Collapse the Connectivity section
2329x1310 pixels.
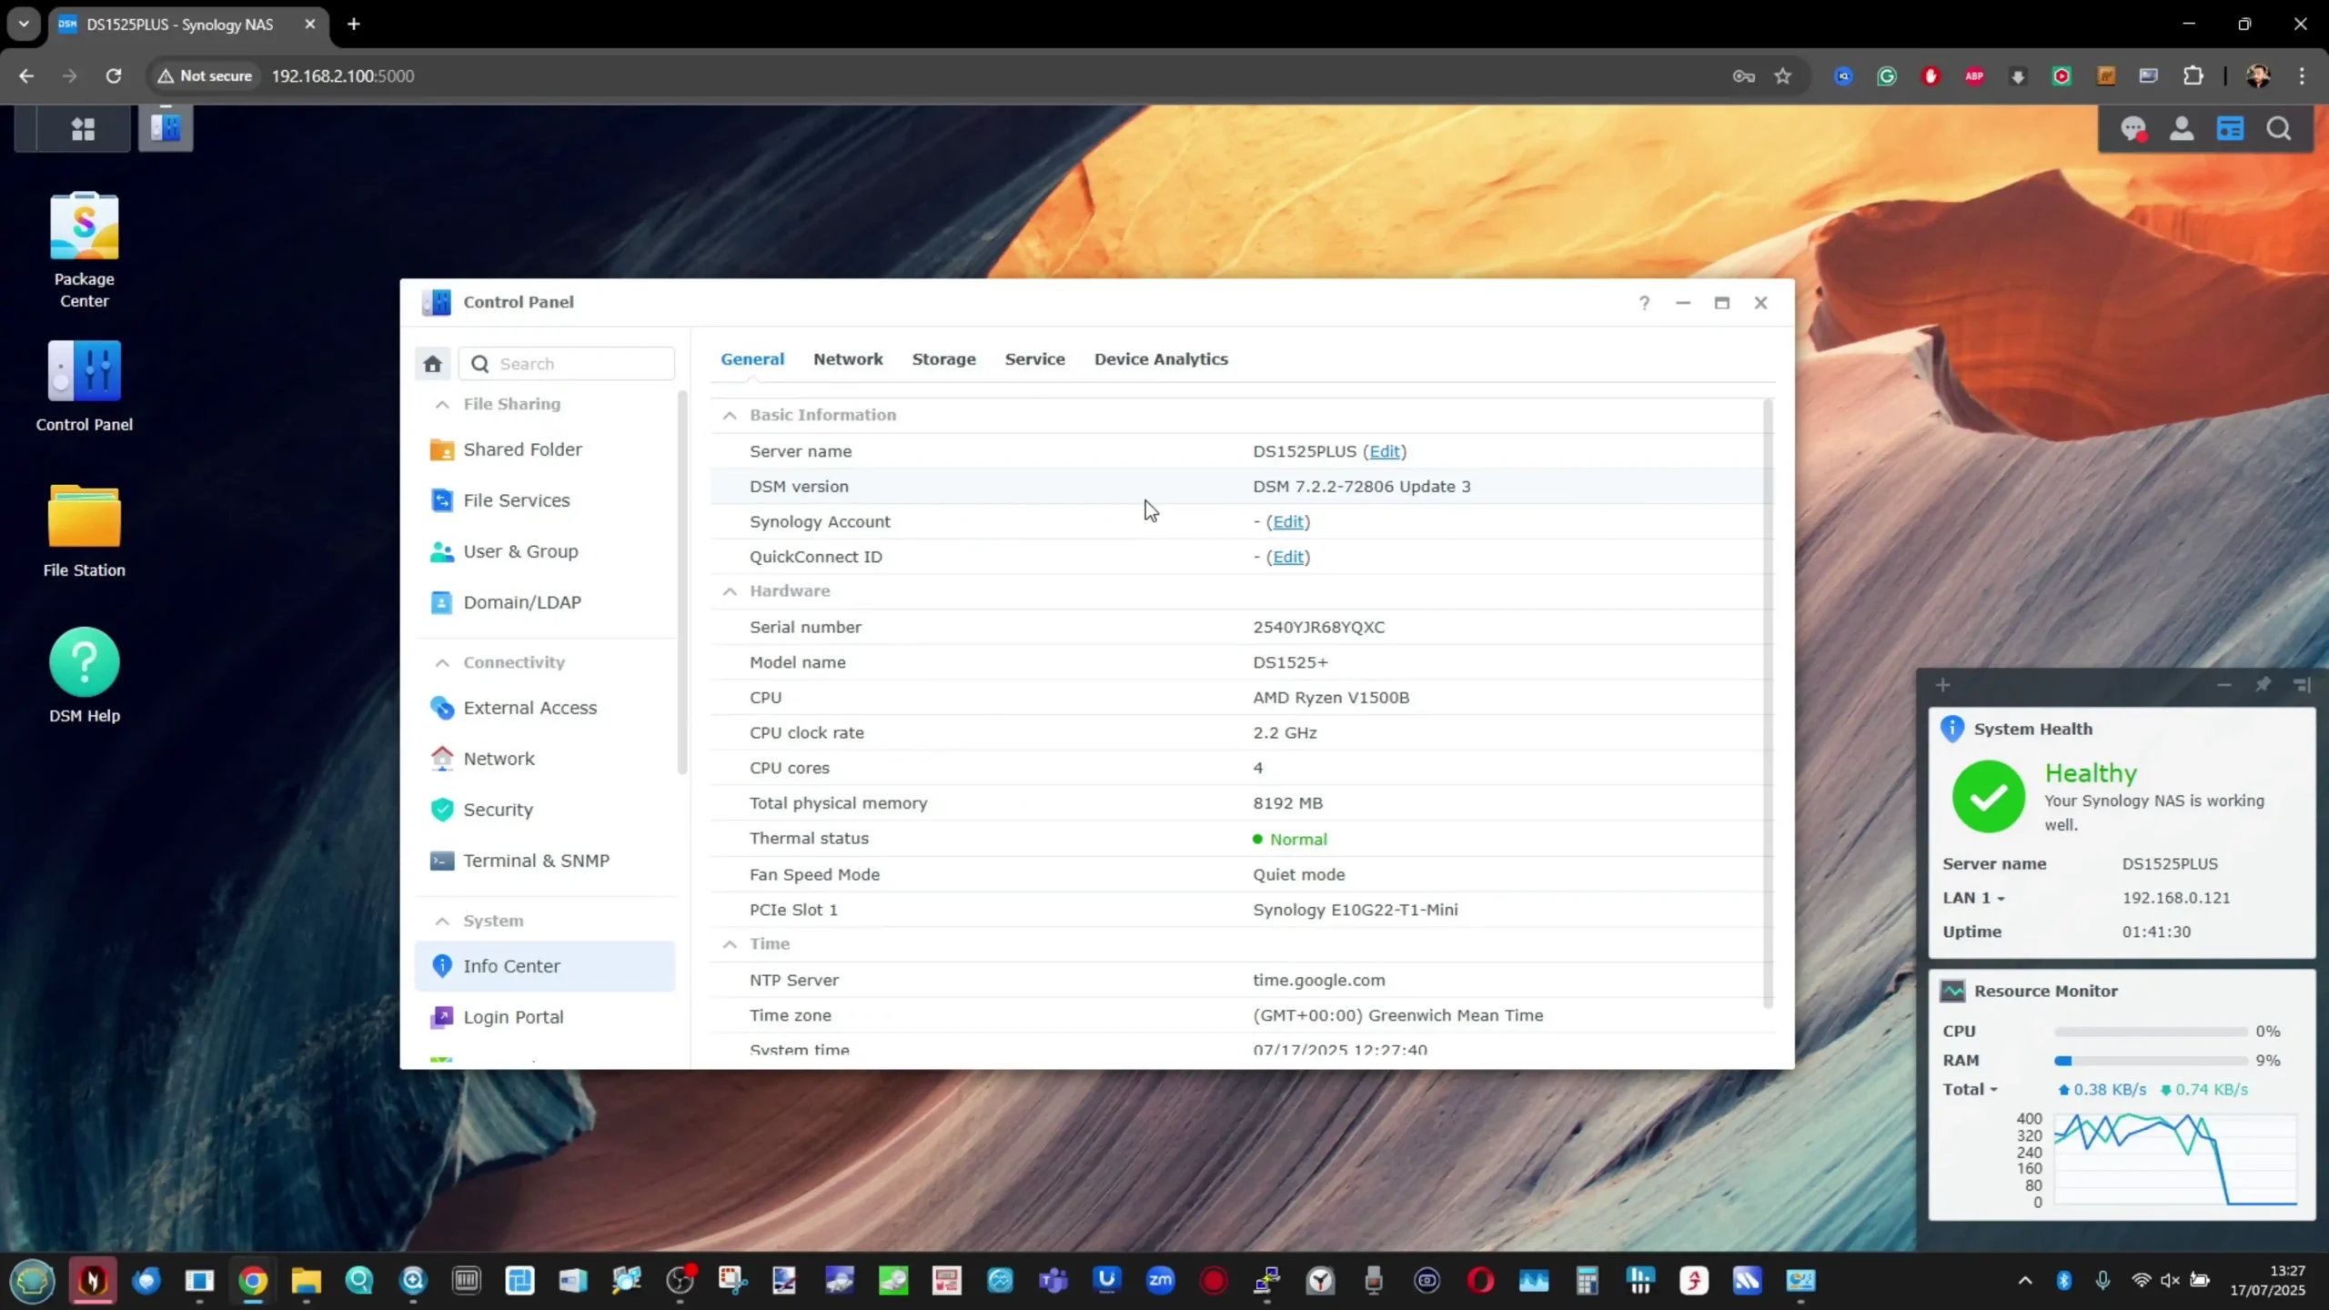pos(442,662)
